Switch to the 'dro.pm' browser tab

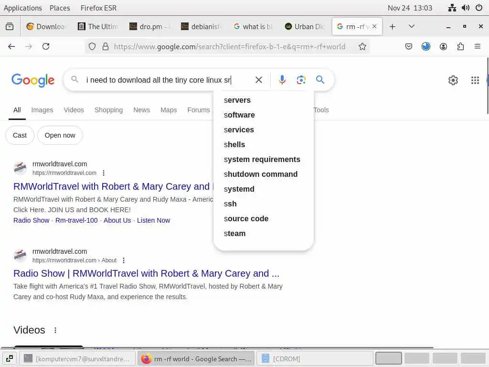coord(150,27)
